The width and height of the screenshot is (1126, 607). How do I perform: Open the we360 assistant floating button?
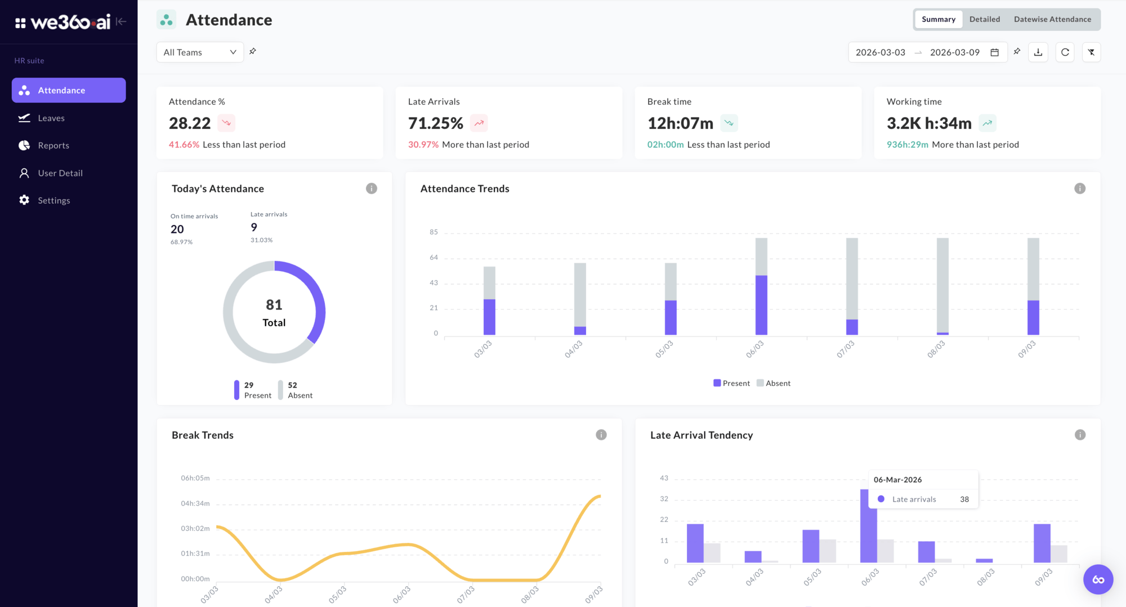pyautogui.click(x=1098, y=579)
